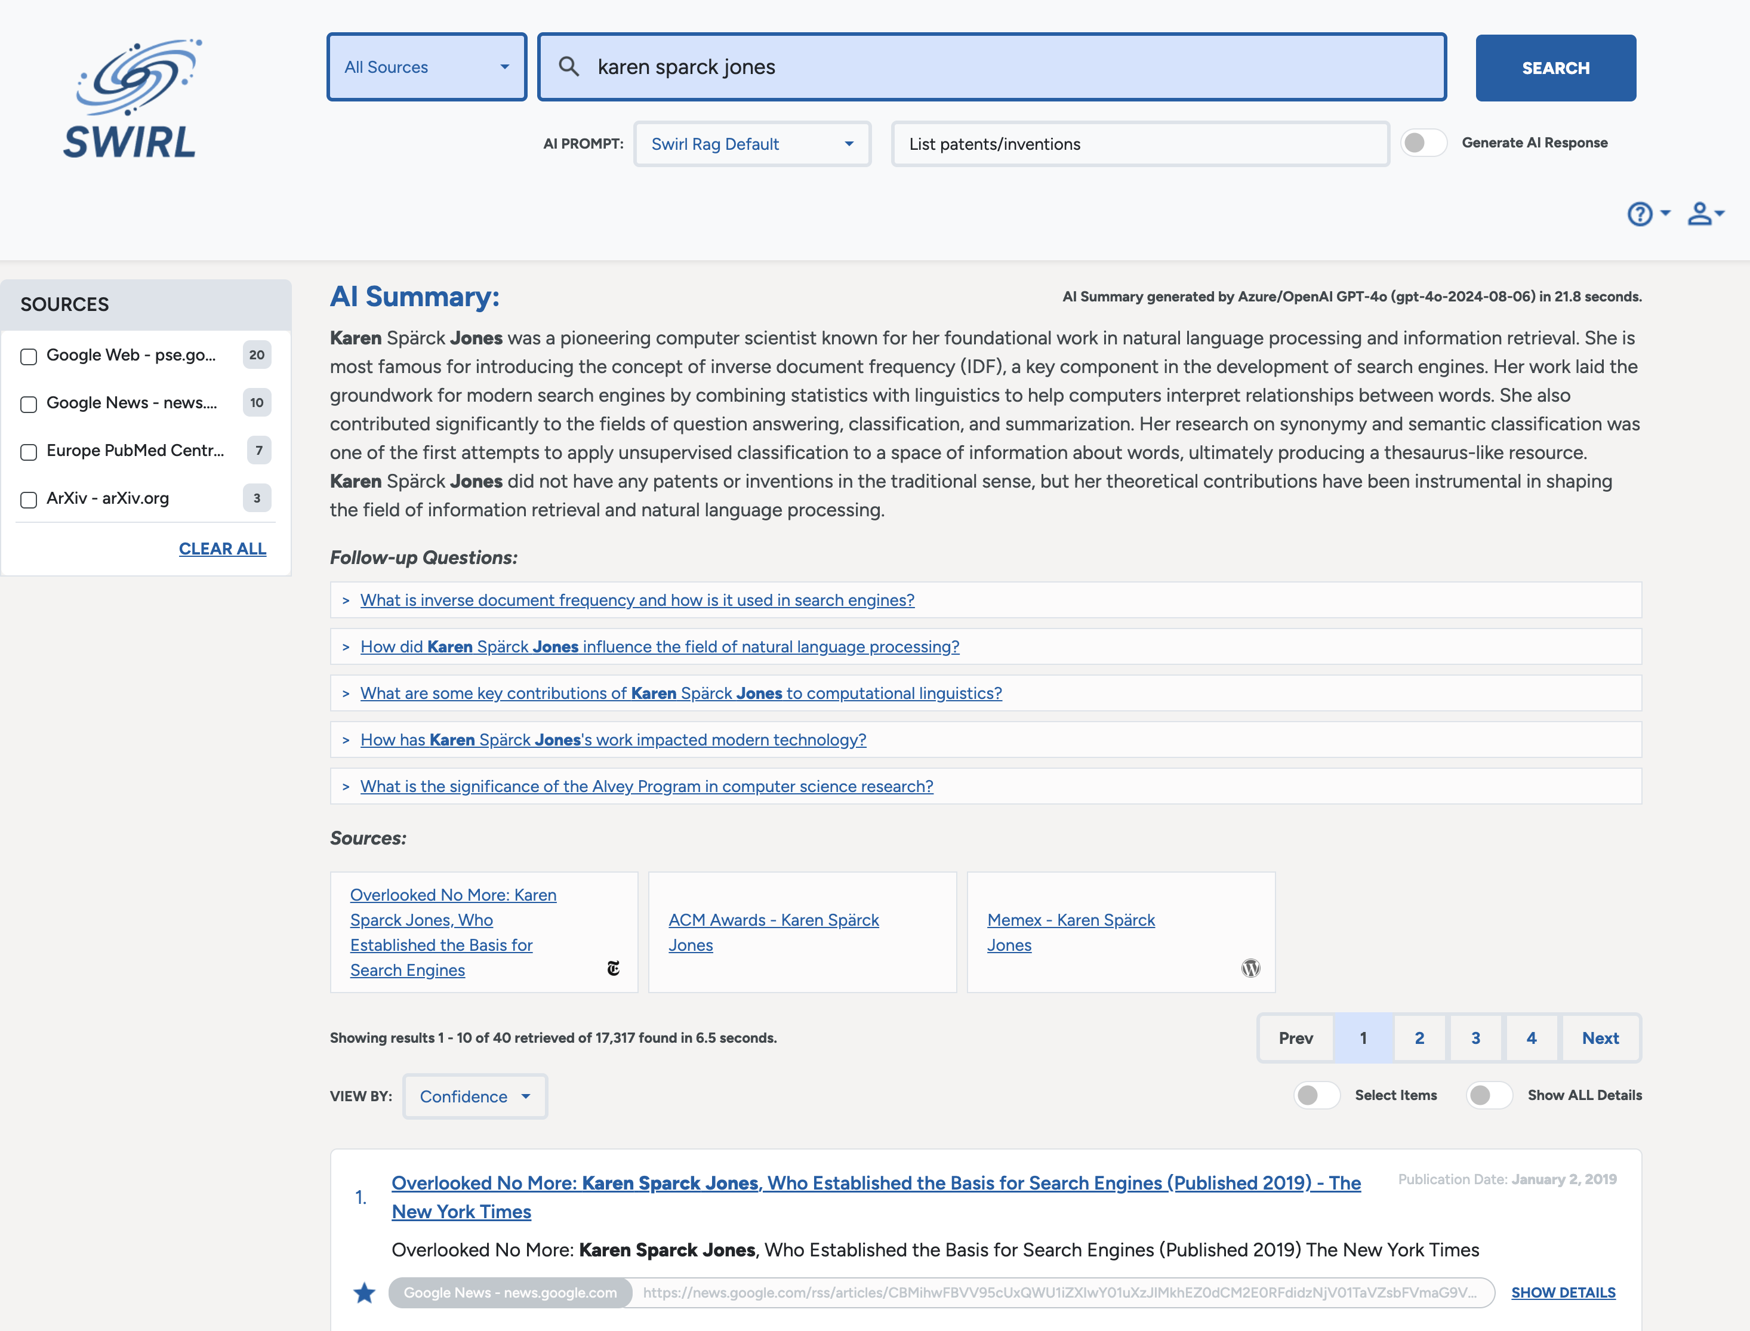This screenshot has width=1750, height=1331.
Task: Check the Europe PubMed Central checkbox
Action: point(29,452)
